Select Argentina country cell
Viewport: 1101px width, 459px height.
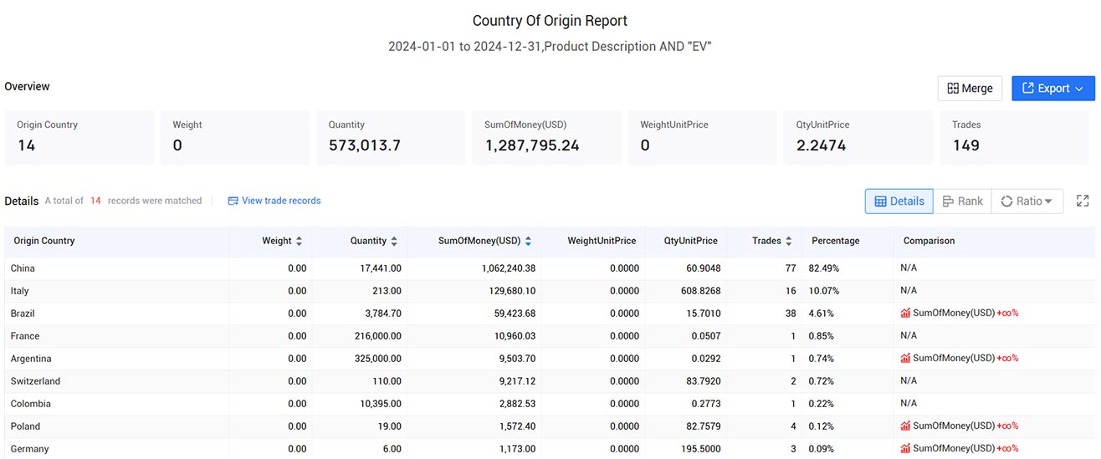coord(31,359)
